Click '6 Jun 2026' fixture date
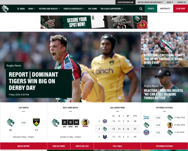The height and width of the screenshot is (151, 188). coord(180,132)
